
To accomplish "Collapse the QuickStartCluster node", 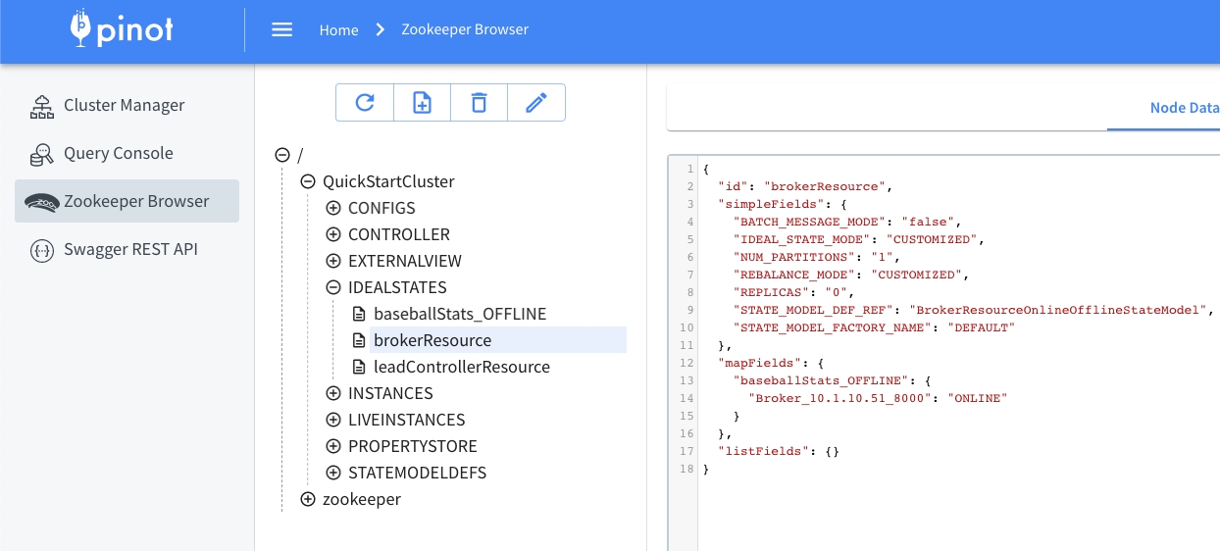I will coord(308,181).
